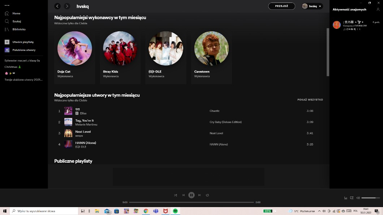Open the hvskq user account dropdown
This screenshot has height=215, width=383.
312,6
